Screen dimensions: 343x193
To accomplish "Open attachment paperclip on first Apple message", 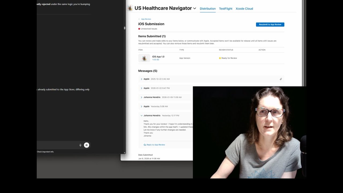I will point(281,79).
